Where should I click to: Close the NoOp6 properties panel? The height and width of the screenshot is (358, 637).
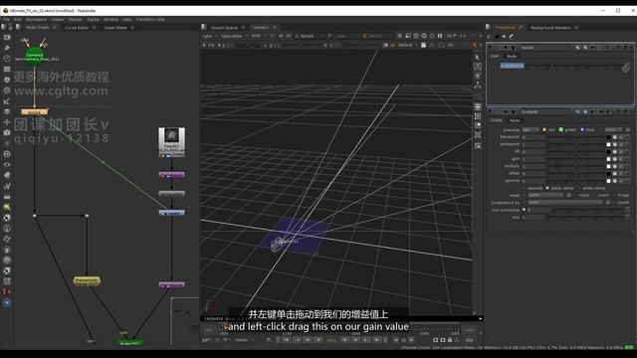pos(631,48)
